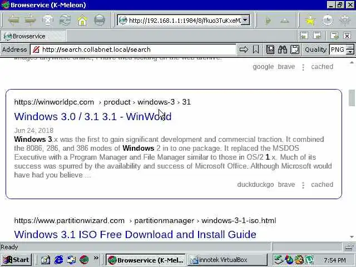Click Browservice Find binoculars icon
This screenshot has width=356, height=267.
click(x=283, y=50)
